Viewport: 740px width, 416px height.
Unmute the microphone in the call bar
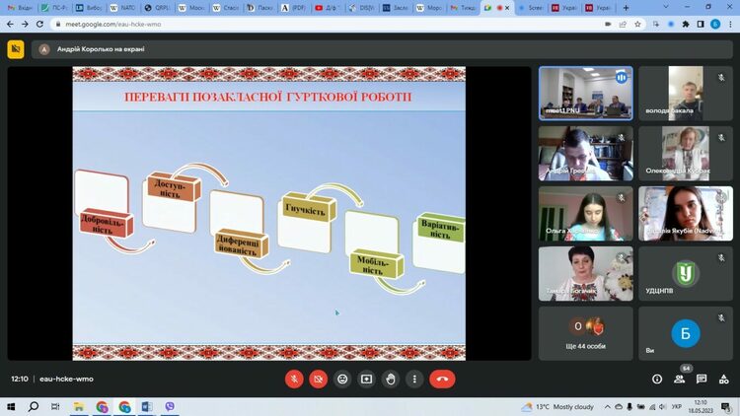[x=294, y=379]
